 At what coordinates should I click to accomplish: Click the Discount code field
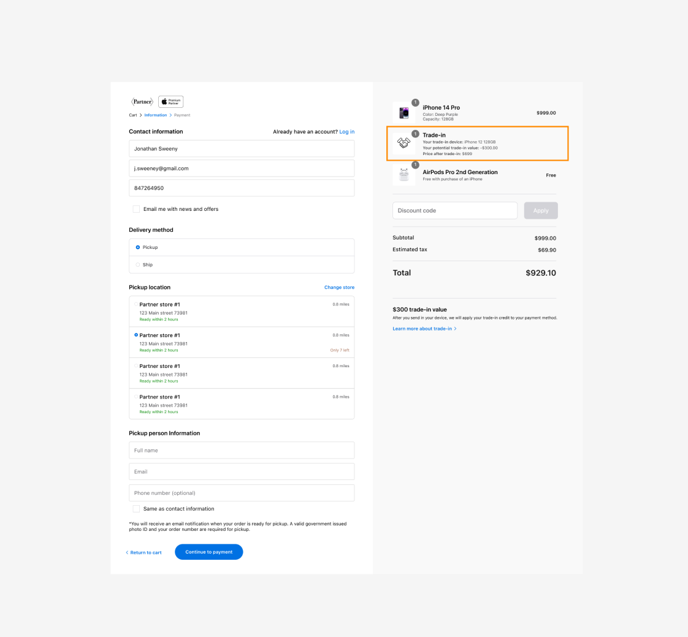point(455,210)
